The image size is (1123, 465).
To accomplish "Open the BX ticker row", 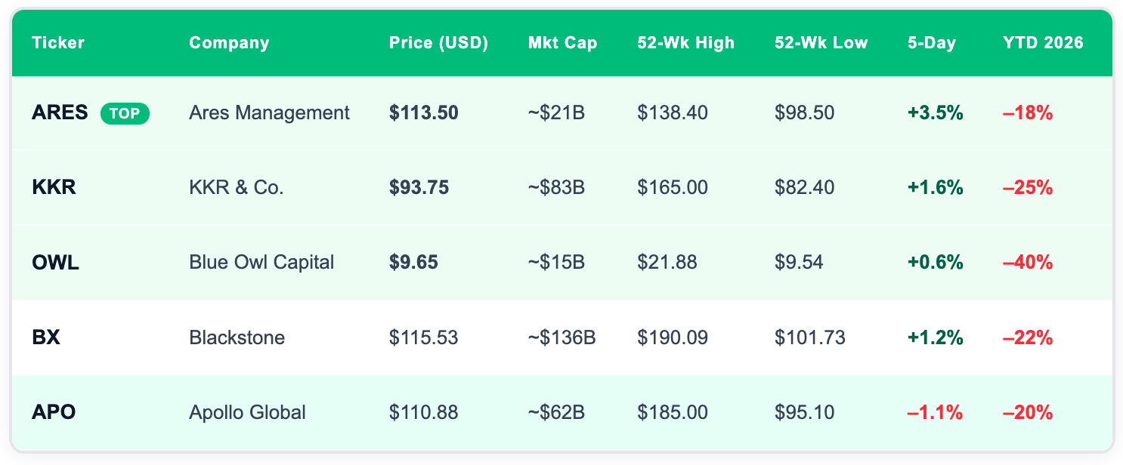I will [46, 337].
